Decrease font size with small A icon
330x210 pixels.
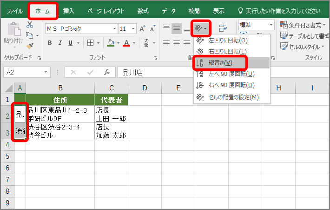click(x=152, y=29)
